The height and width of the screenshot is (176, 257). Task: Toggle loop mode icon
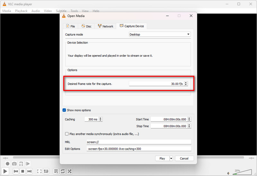(63, 171)
